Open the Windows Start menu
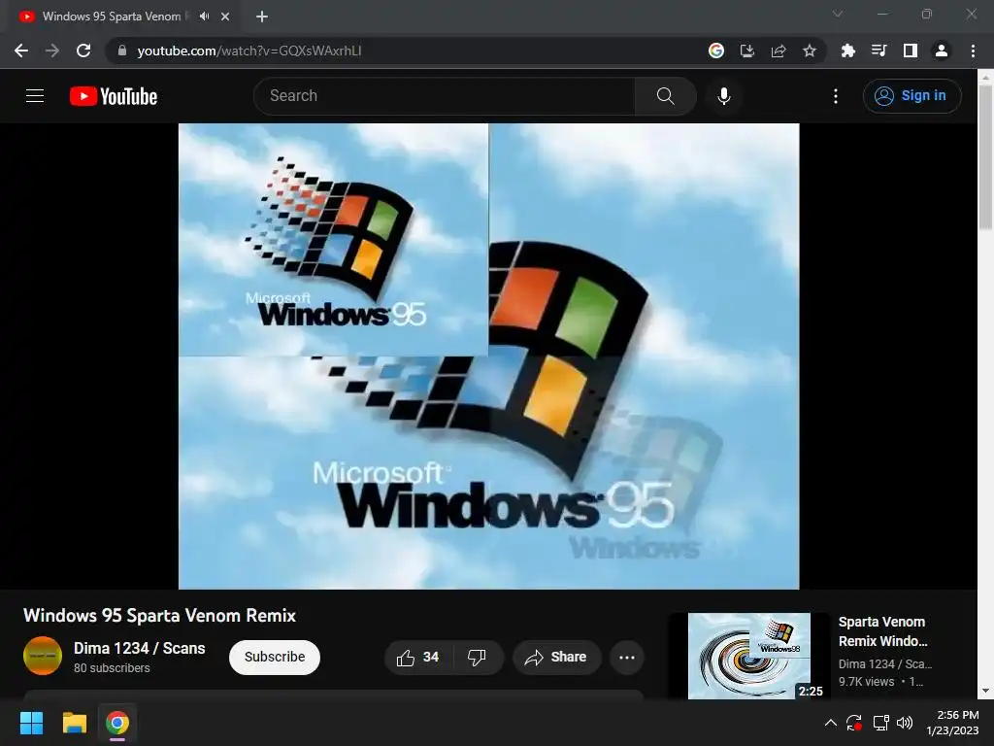The height and width of the screenshot is (746, 994). point(31,723)
